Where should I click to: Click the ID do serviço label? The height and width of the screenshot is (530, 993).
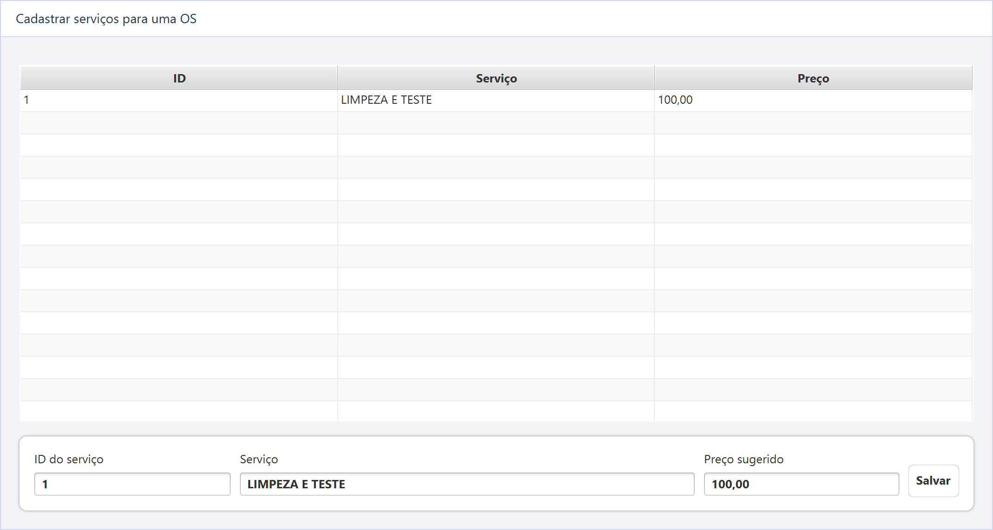pos(69,459)
